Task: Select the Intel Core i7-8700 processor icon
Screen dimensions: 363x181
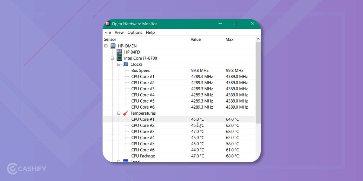Action: pyautogui.click(x=119, y=58)
